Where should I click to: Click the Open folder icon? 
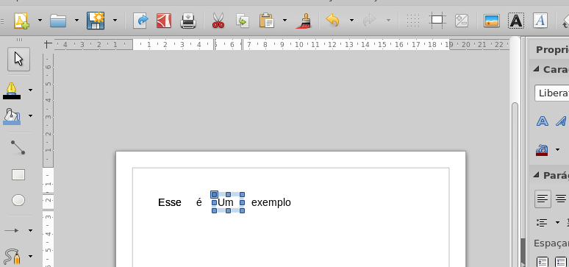tap(58, 21)
